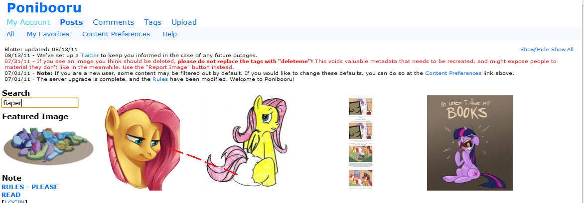The height and width of the screenshot is (203, 584).
Task: Expand blotter with Show All link
Action: tap(563, 49)
